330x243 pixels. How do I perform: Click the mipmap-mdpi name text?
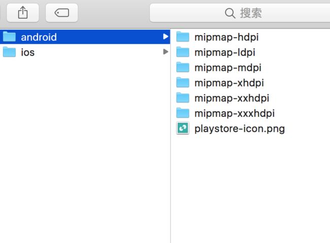(228, 68)
